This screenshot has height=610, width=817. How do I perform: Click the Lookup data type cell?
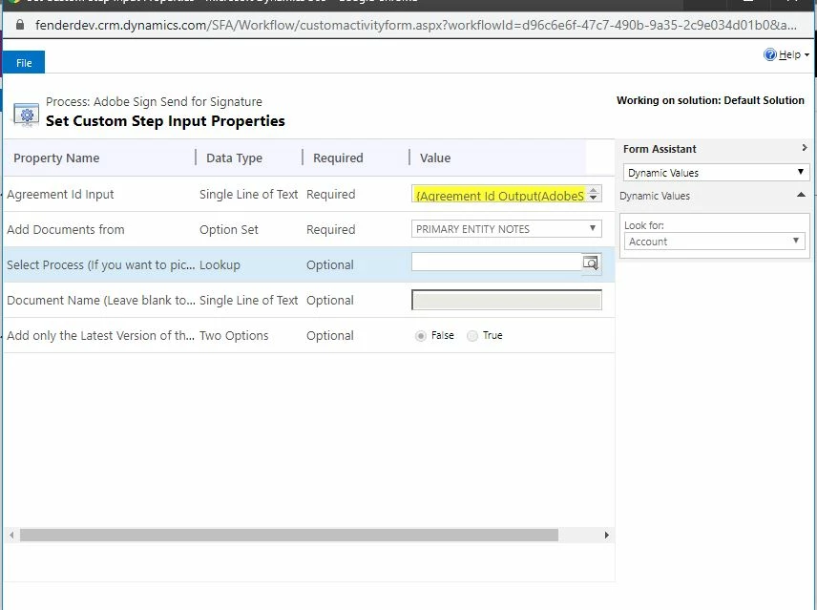point(220,265)
